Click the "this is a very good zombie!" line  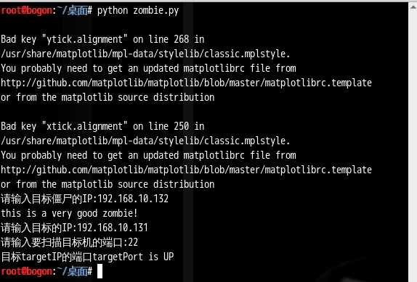[x=69, y=213]
